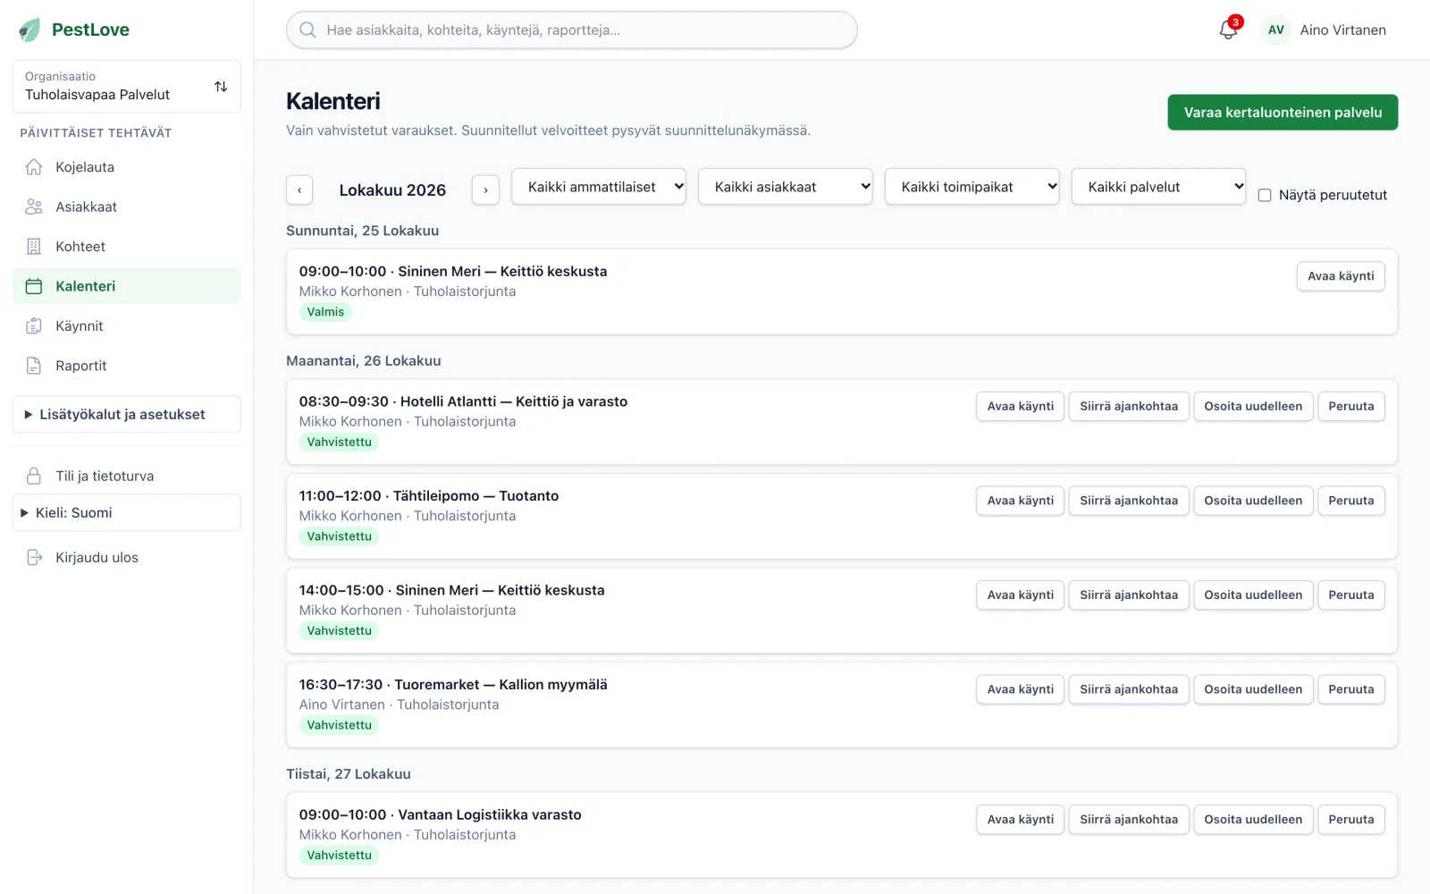This screenshot has height=894, width=1430.
Task: Expand Lisätyökalut ja asetukset section
Action: click(x=127, y=415)
